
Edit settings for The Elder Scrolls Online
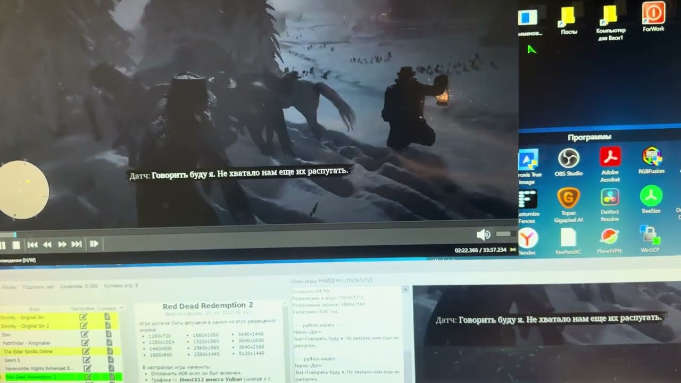coord(86,351)
